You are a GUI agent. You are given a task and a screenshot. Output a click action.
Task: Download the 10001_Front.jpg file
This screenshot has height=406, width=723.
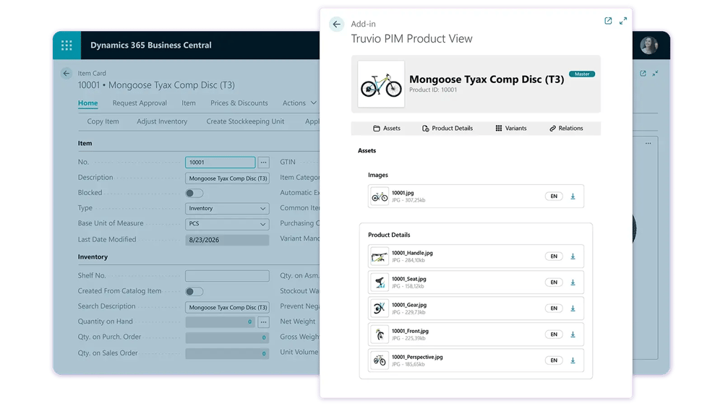(x=573, y=334)
